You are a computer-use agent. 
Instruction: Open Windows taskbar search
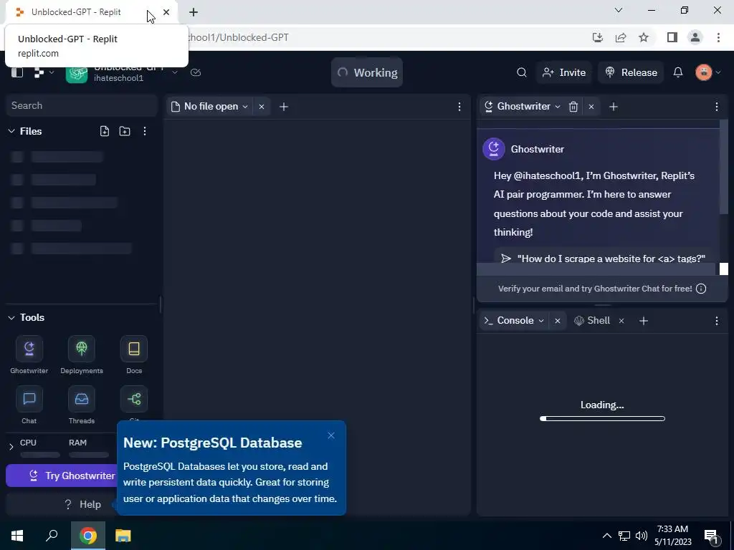(x=52, y=536)
